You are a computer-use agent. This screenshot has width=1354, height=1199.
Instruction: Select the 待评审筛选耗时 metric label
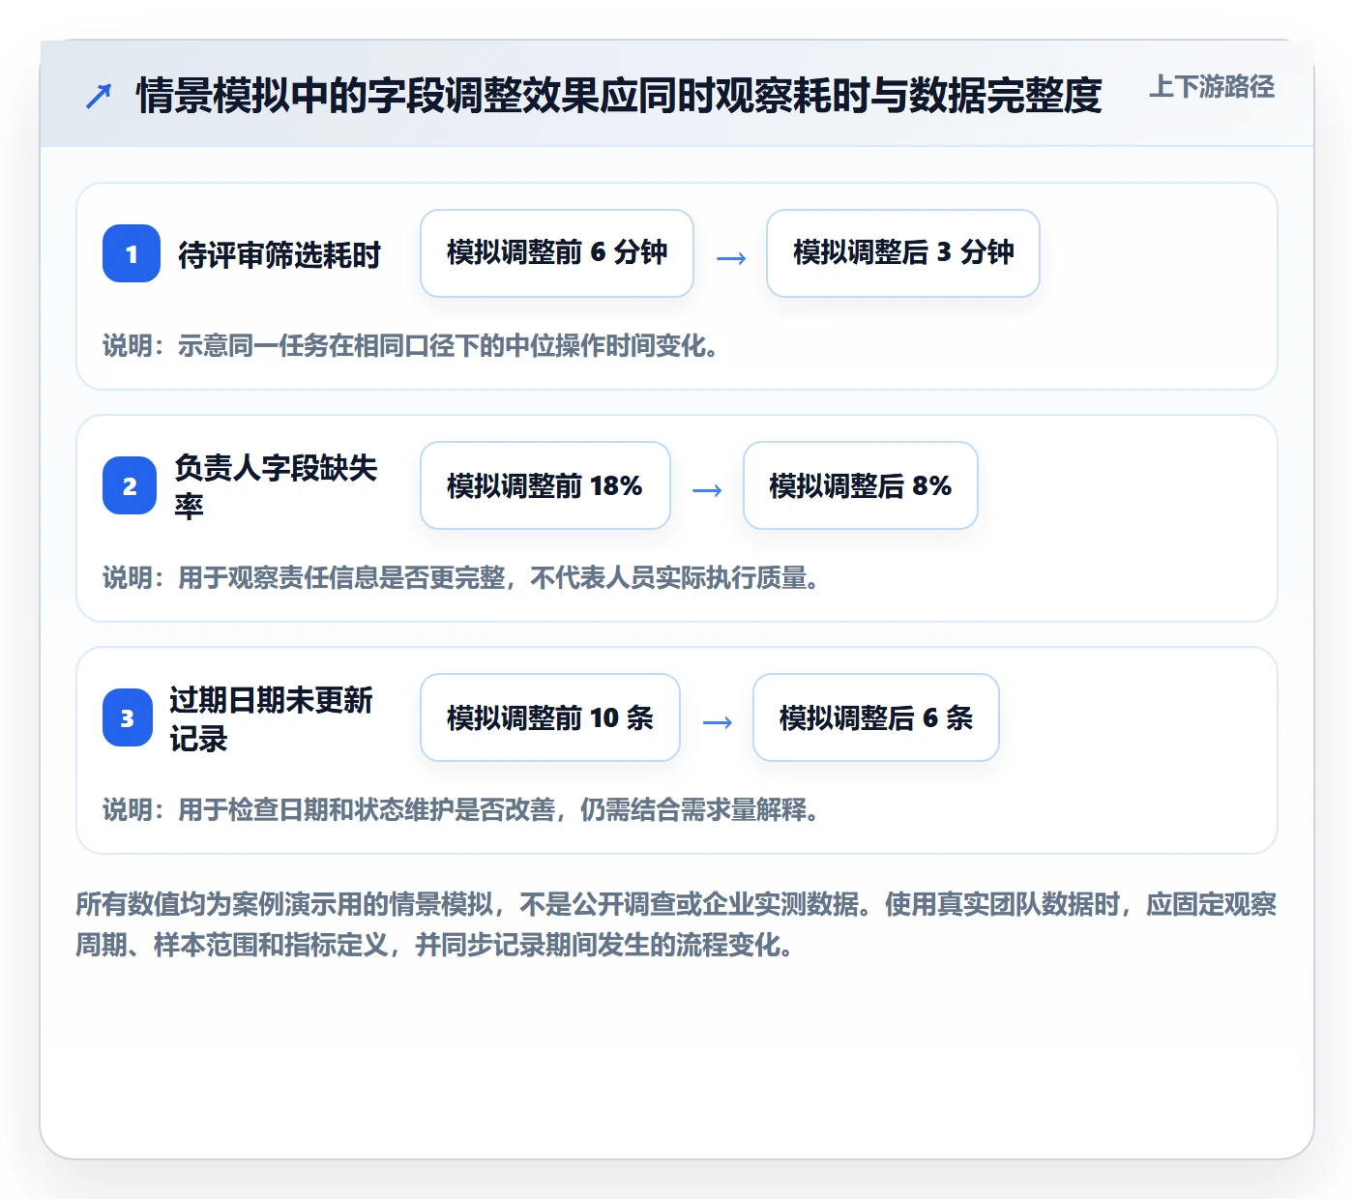tap(280, 254)
